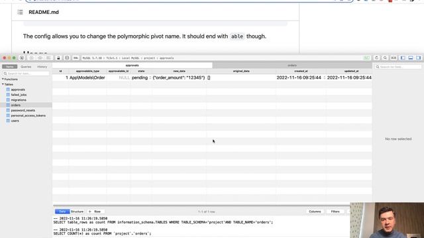Image resolution: width=424 pixels, height=238 pixels.
Task: Open the users table in sidebar
Action: pyautogui.click(x=15, y=120)
